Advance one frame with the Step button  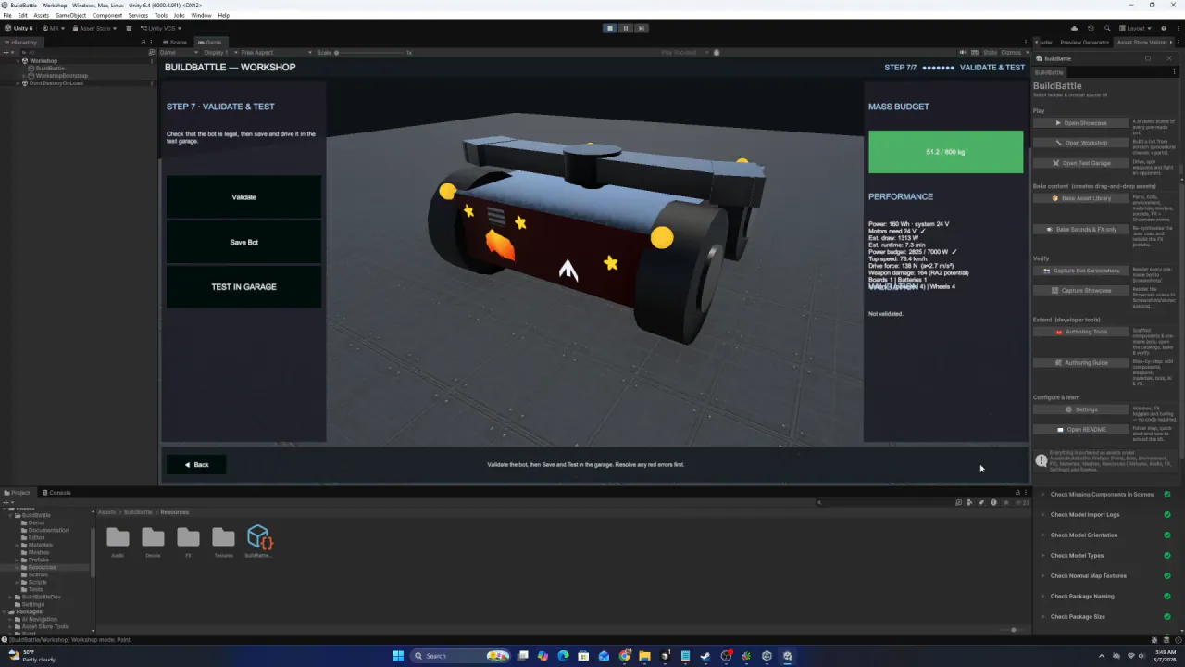click(641, 28)
